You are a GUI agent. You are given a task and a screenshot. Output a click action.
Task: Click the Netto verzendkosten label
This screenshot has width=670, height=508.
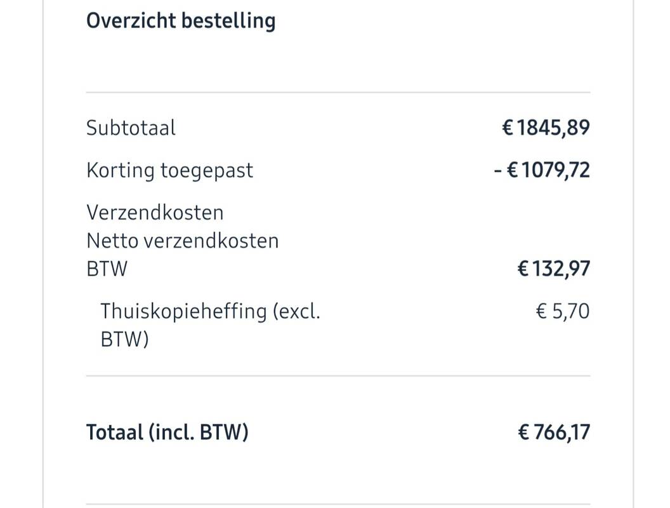[183, 241]
